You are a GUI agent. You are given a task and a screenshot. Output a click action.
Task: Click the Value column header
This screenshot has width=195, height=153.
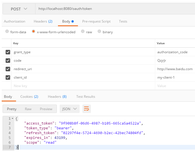(x=161, y=43)
